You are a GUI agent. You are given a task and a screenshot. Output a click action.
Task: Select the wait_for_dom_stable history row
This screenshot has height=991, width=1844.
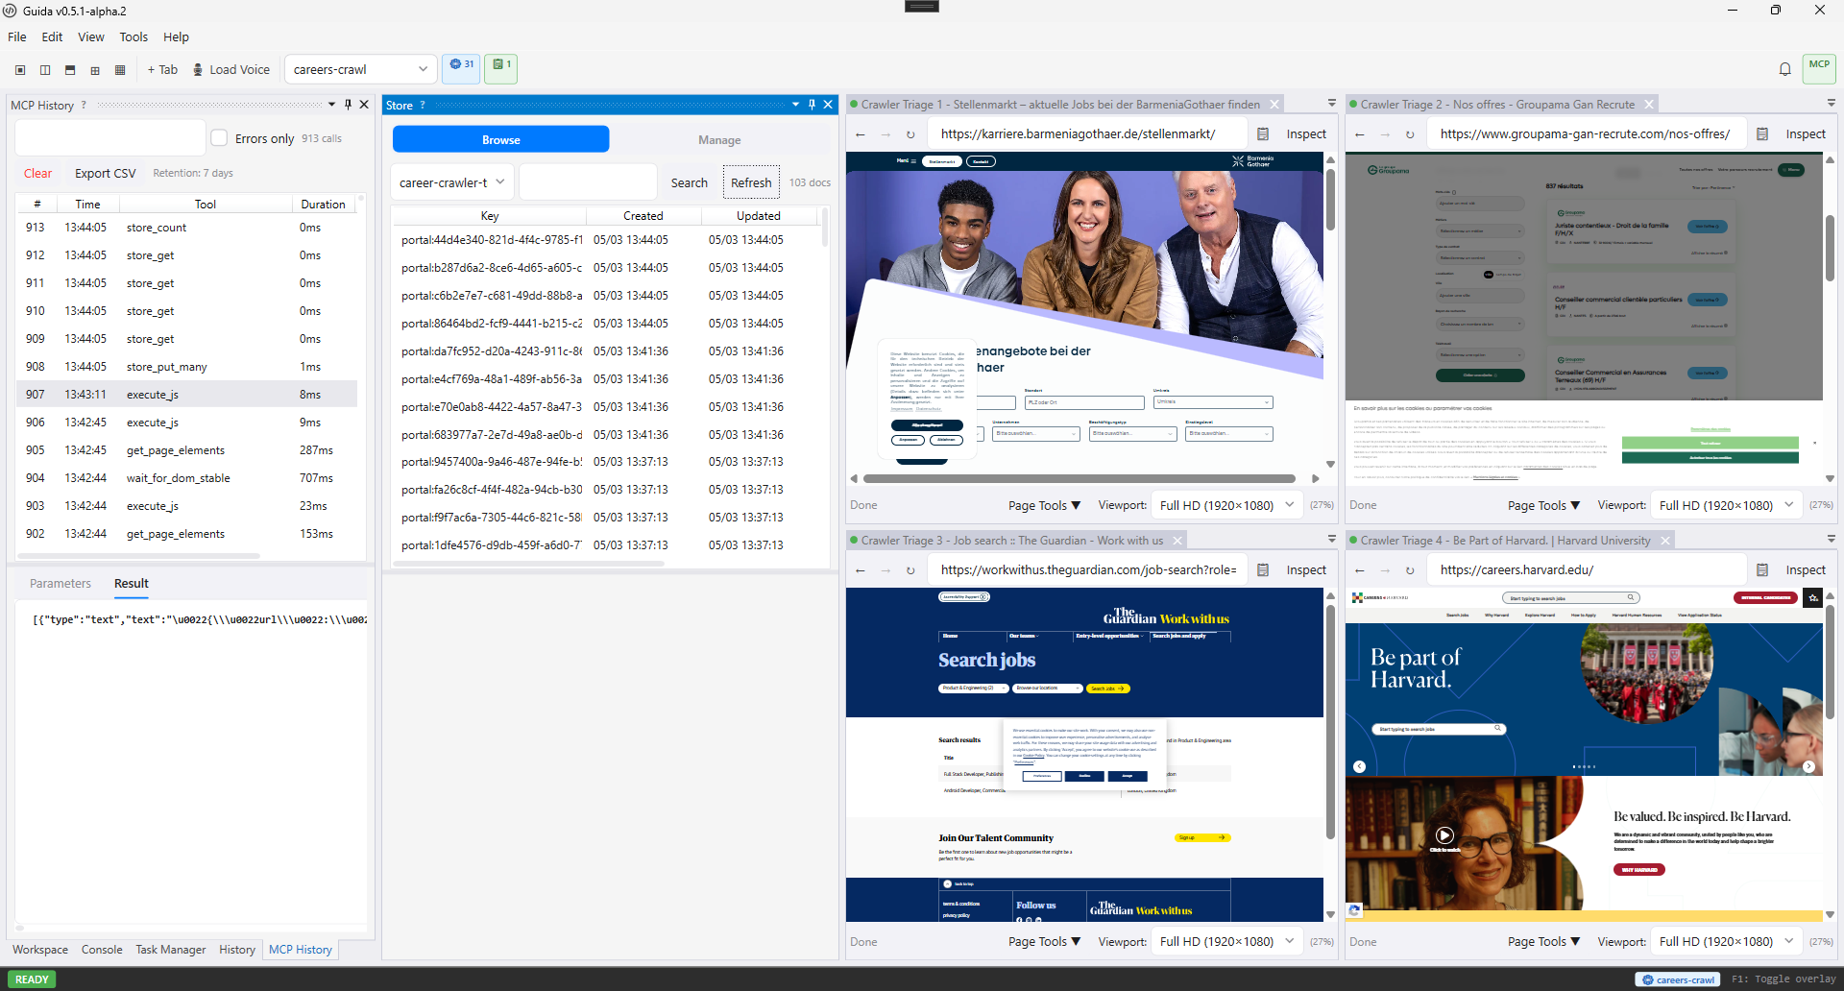point(187,478)
